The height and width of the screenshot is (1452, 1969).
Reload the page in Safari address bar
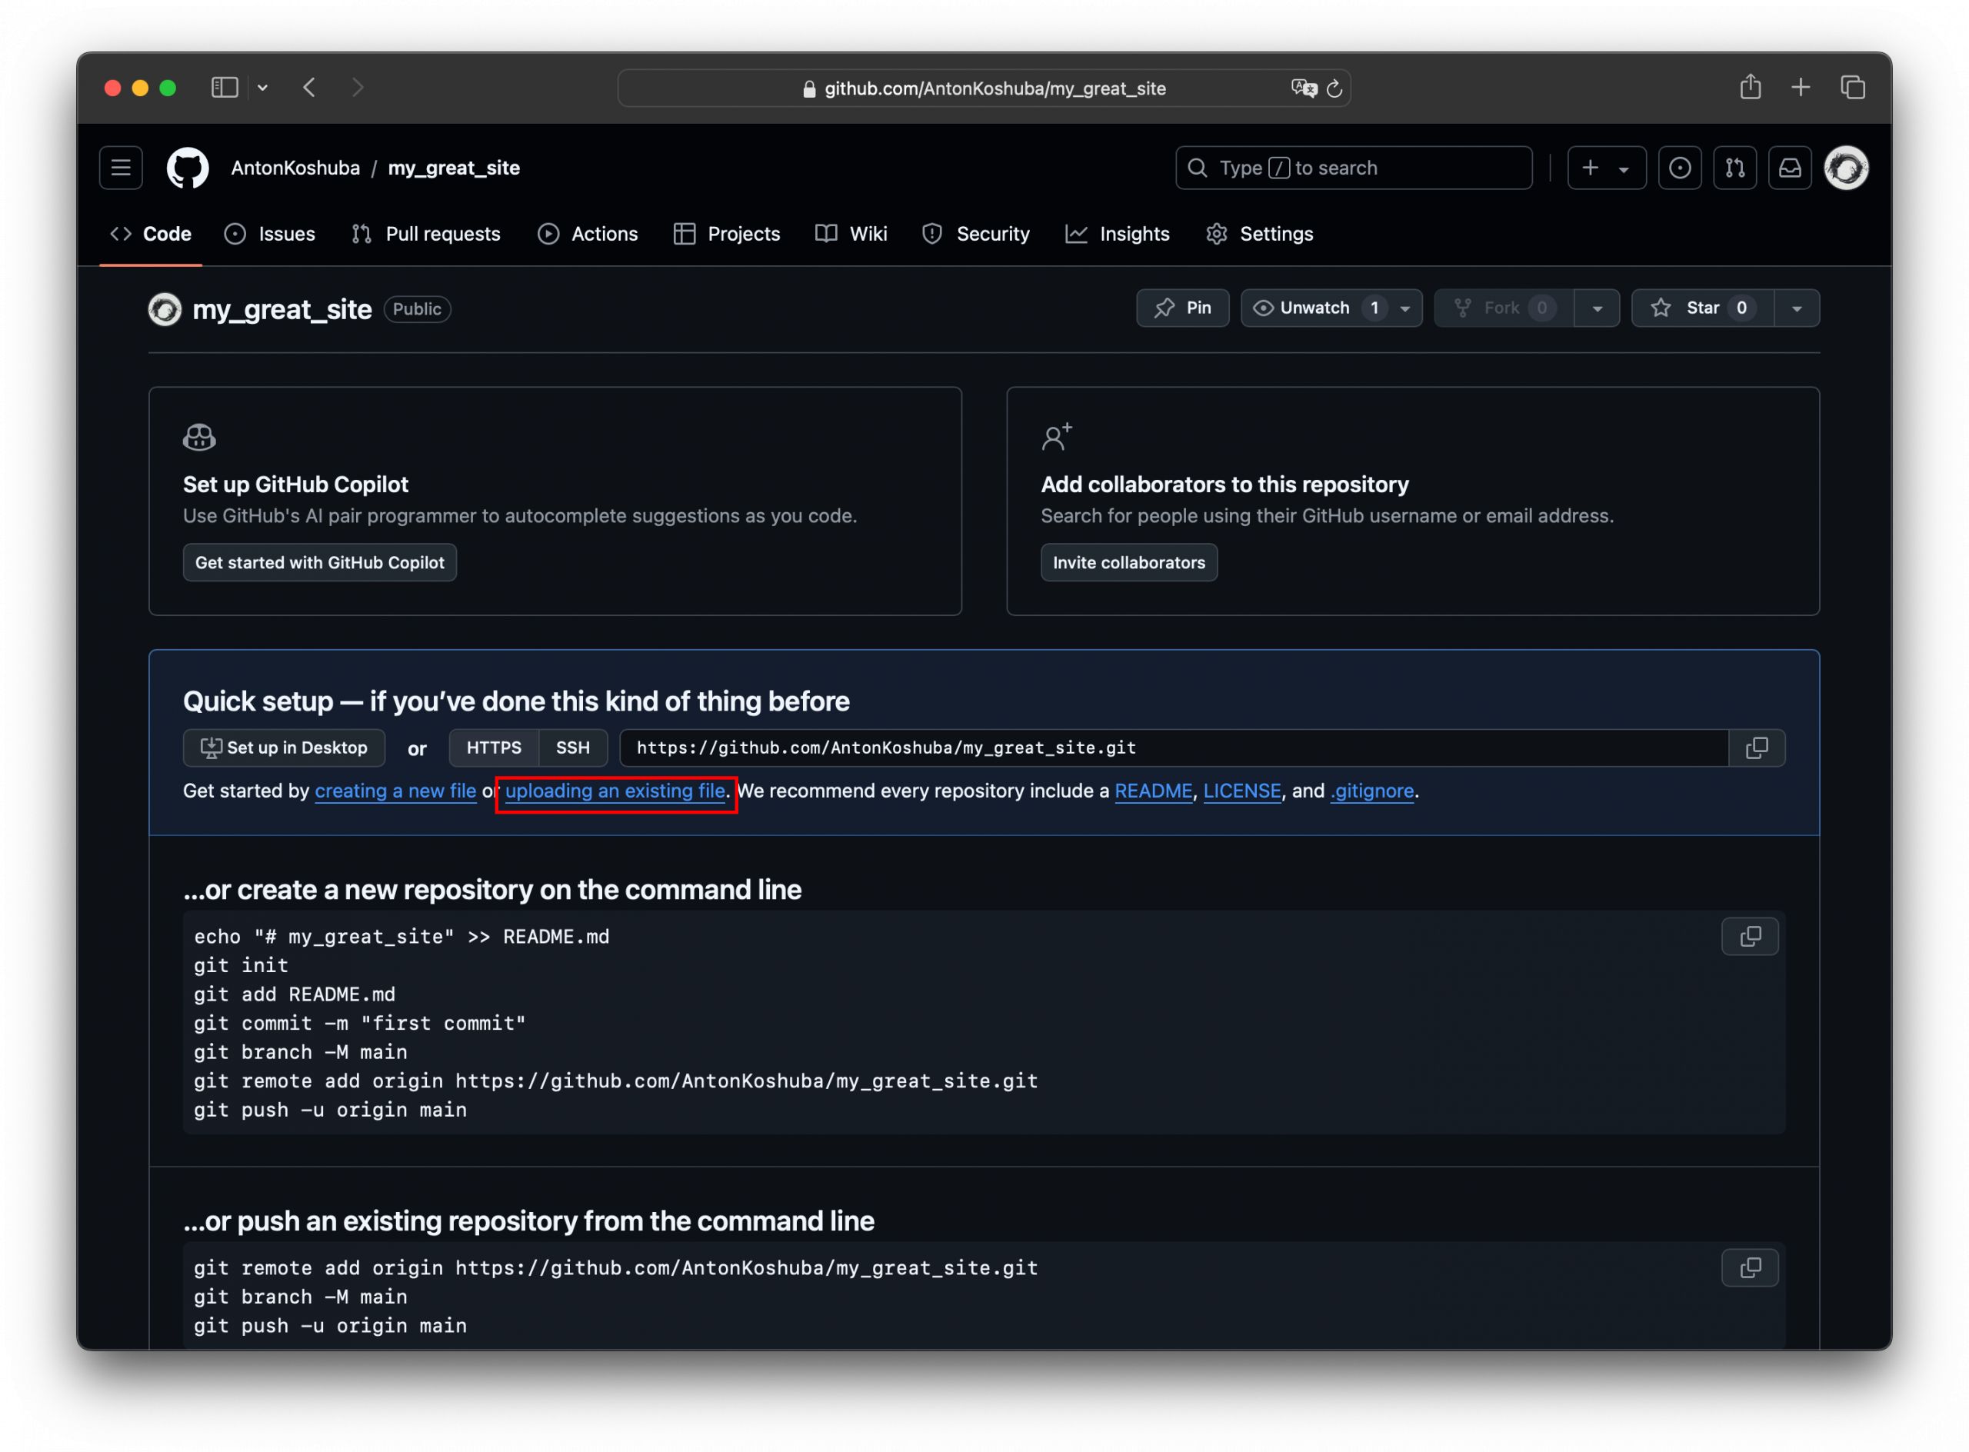(1334, 88)
